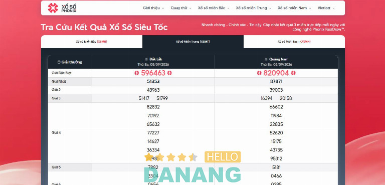385x185 pixels.
Task: Click the Giải thưởng column header
Action: pyautogui.click(x=70, y=62)
